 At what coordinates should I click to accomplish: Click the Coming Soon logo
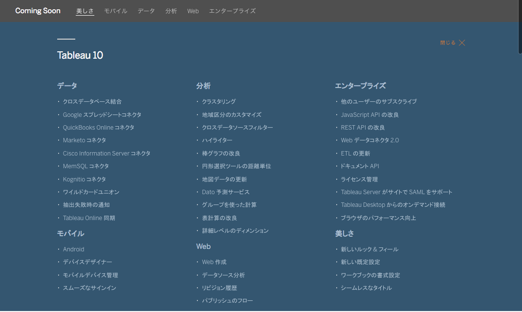[38, 10]
